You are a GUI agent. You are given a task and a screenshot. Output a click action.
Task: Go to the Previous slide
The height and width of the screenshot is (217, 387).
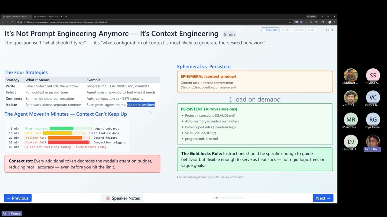18,198
